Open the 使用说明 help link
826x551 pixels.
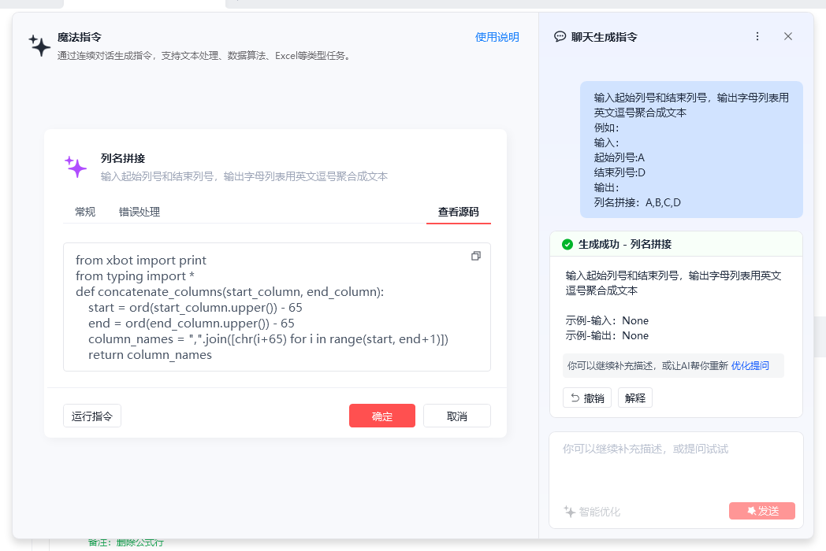(497, 37)
